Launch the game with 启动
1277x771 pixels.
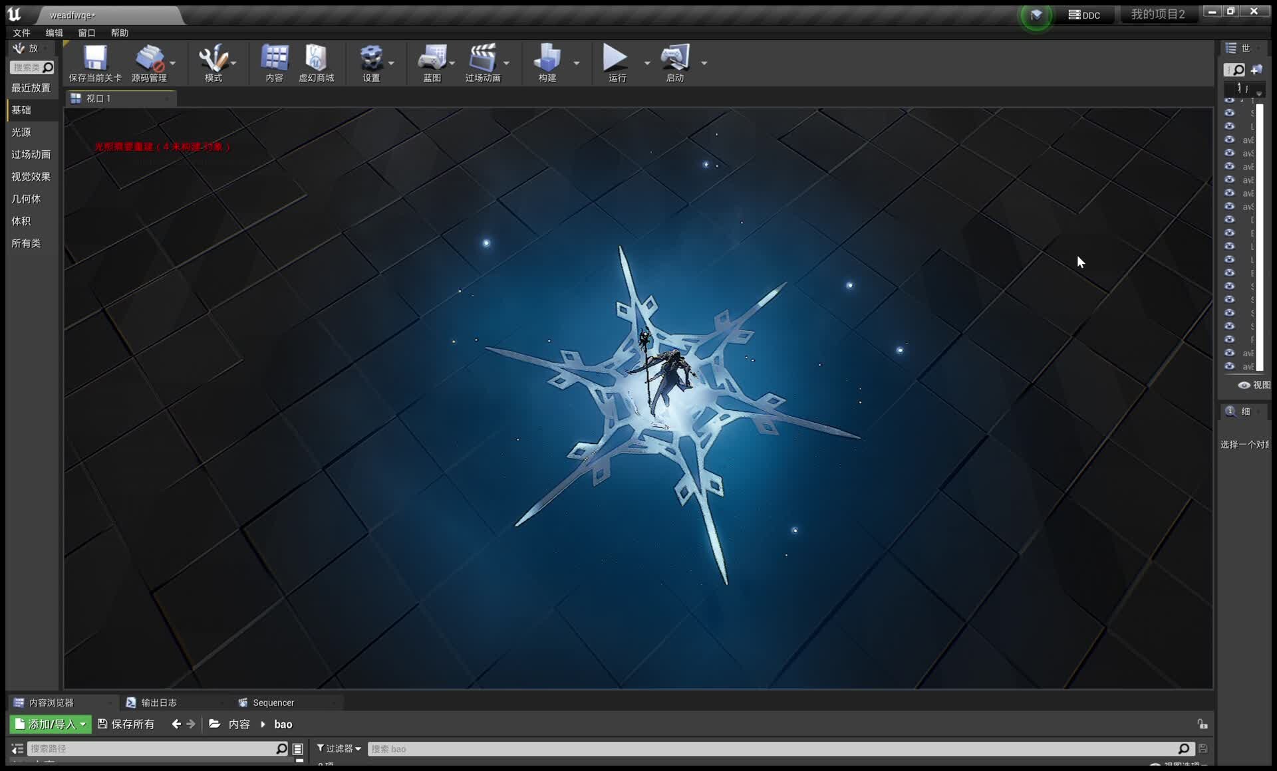(674, 63)
